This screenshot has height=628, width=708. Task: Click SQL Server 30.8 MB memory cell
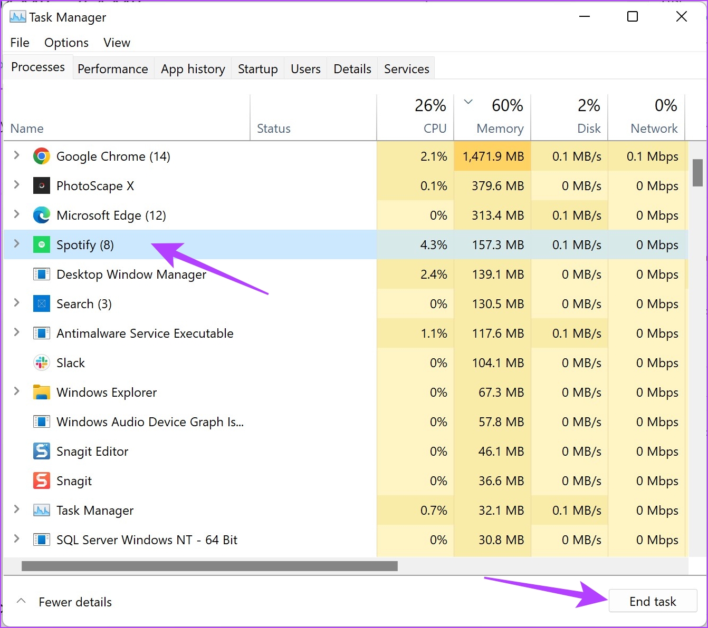coord(493,540)
